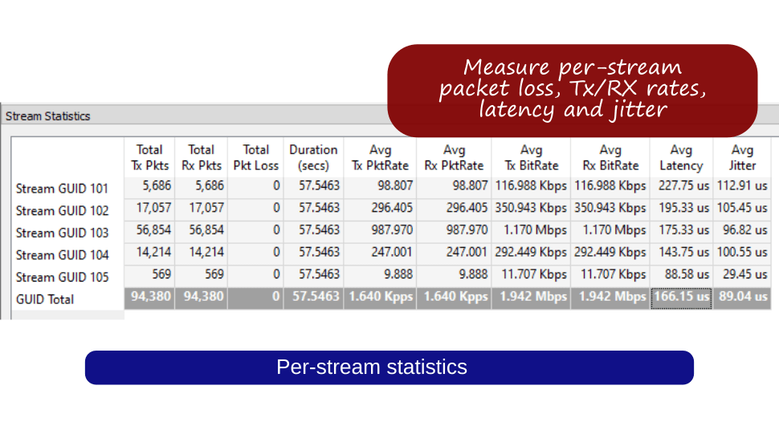This screenshot has height=422, width=779.
Task: Click the 88.58 us latency cell
Action: [x=681, y=276]
